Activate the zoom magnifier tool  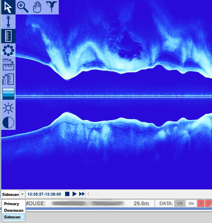(x=23, y=7)
